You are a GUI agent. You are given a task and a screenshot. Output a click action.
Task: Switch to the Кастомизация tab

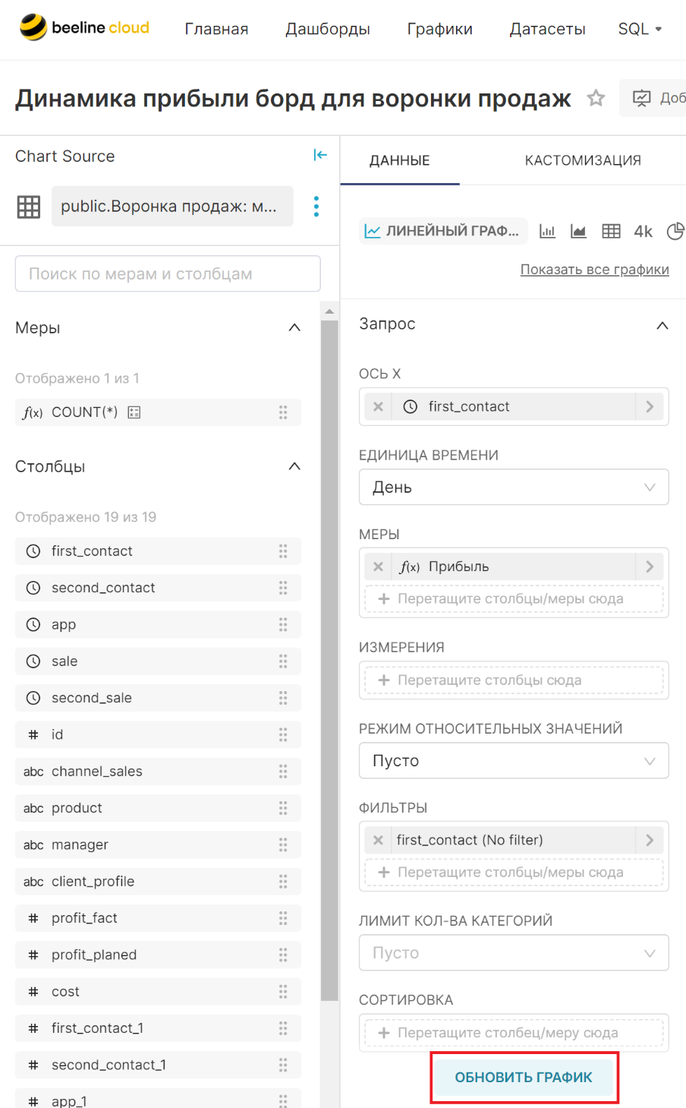point(583,160)
